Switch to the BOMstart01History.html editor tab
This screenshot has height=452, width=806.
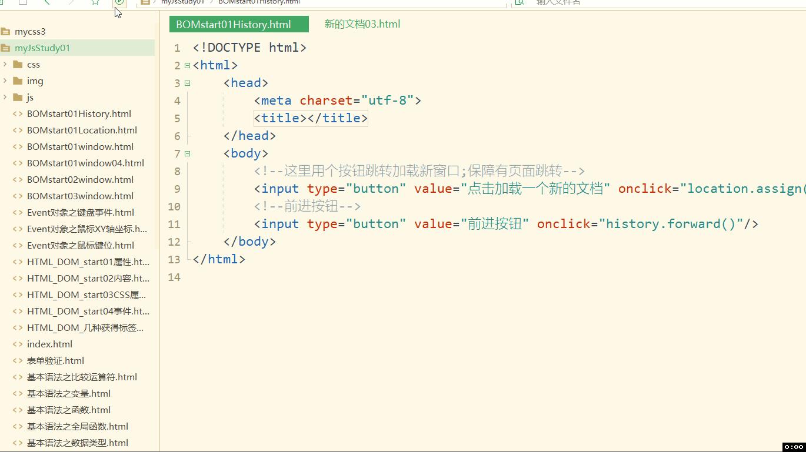[239, 24]
